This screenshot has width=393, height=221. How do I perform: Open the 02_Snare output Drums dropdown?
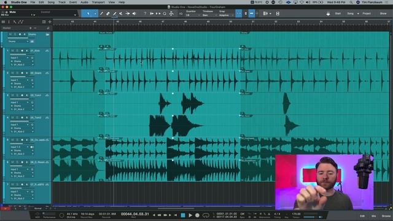[22, 83]
